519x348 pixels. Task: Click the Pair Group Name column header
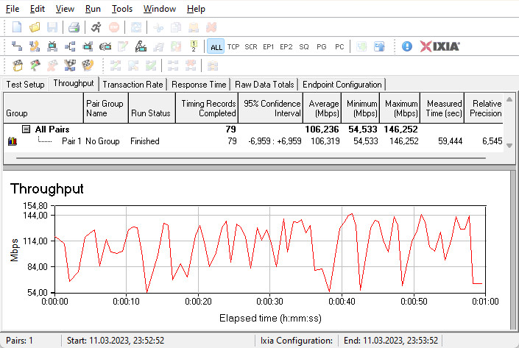click(106, 108)
